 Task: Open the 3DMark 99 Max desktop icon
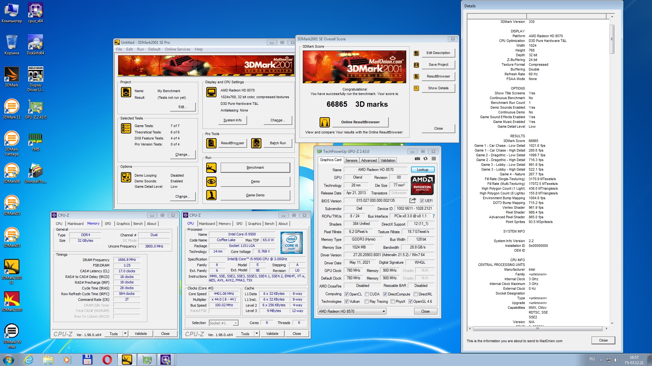(x=11, y=336)
